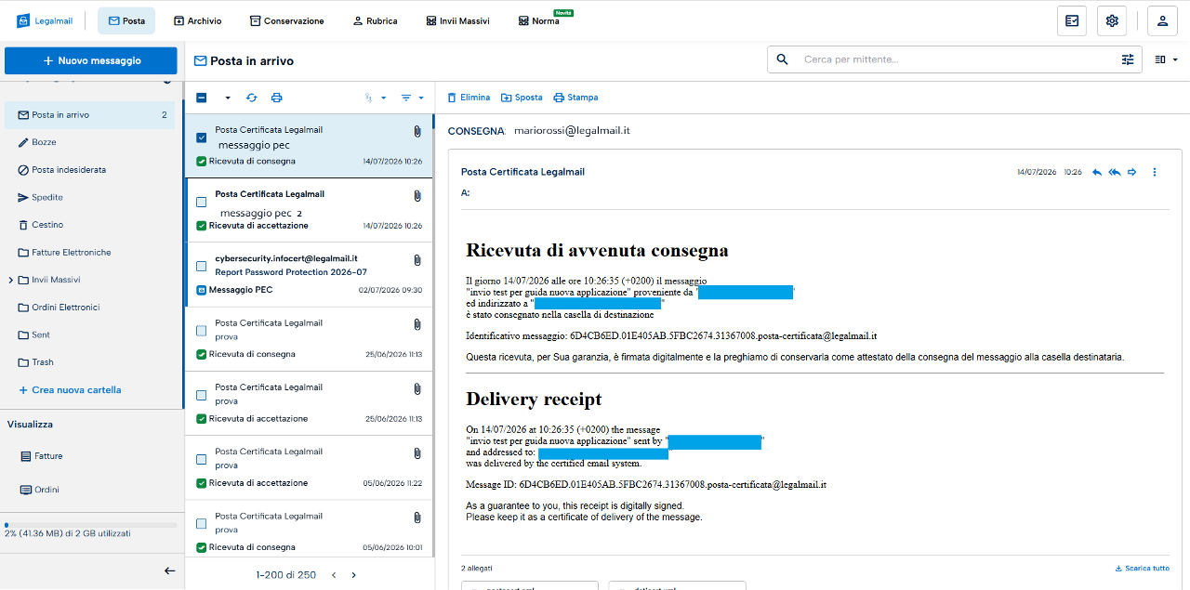Print from the message list toolbar
The height and width of the screenshot is (590, 1190).
tap(276, 98)
